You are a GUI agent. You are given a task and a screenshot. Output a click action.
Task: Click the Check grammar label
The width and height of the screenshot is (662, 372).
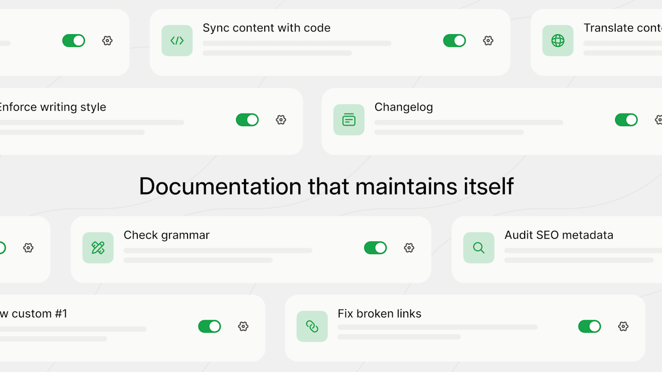(167, 235)
